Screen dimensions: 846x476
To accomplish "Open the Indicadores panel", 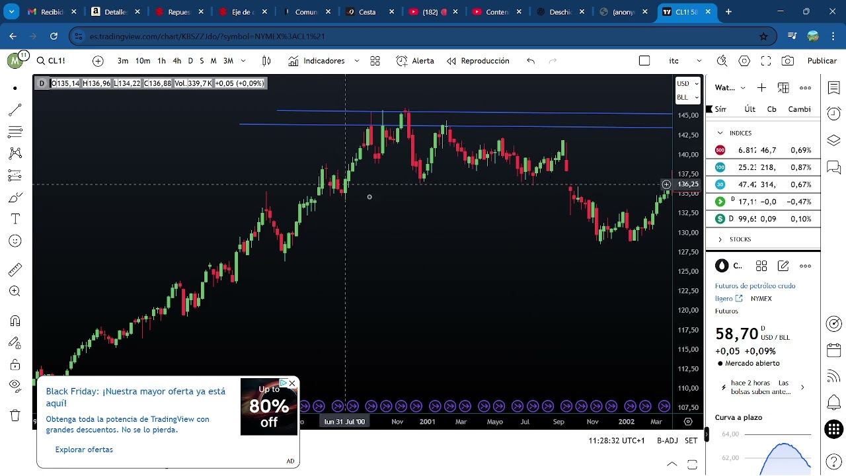I will tap(317, 61).
